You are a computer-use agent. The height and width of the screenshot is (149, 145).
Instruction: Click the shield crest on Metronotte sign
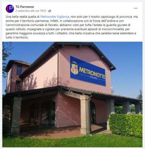(74, 68)
